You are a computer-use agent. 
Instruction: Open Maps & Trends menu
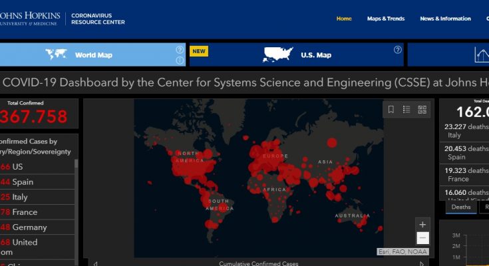pos(386,19)
